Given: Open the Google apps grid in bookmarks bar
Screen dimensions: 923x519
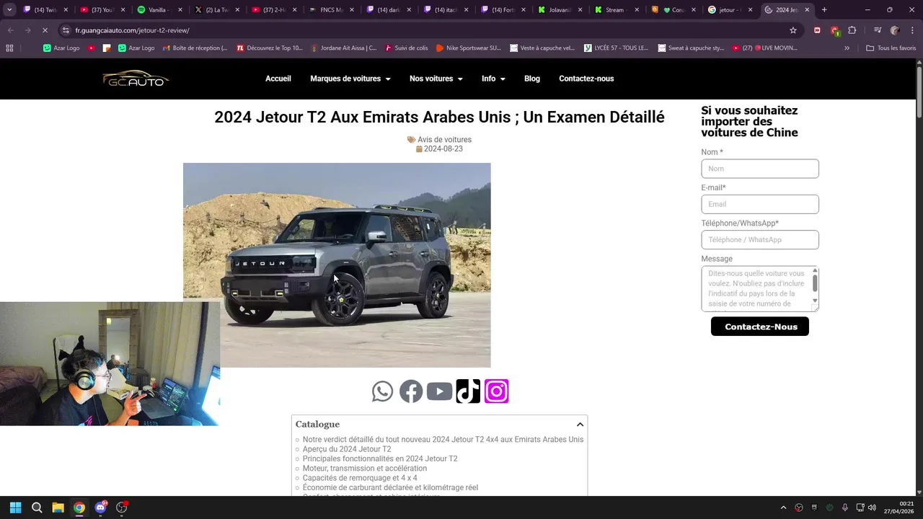Looking at the screenshot, I should coord(9,48).
